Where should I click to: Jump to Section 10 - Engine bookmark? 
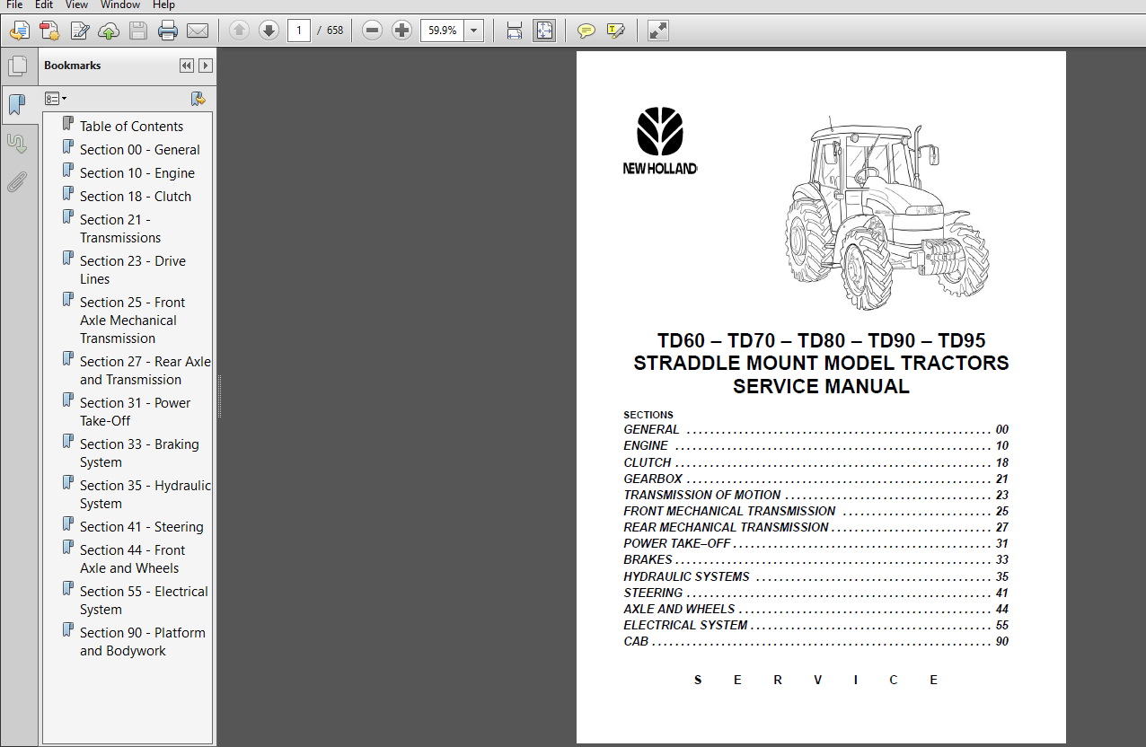137,173
